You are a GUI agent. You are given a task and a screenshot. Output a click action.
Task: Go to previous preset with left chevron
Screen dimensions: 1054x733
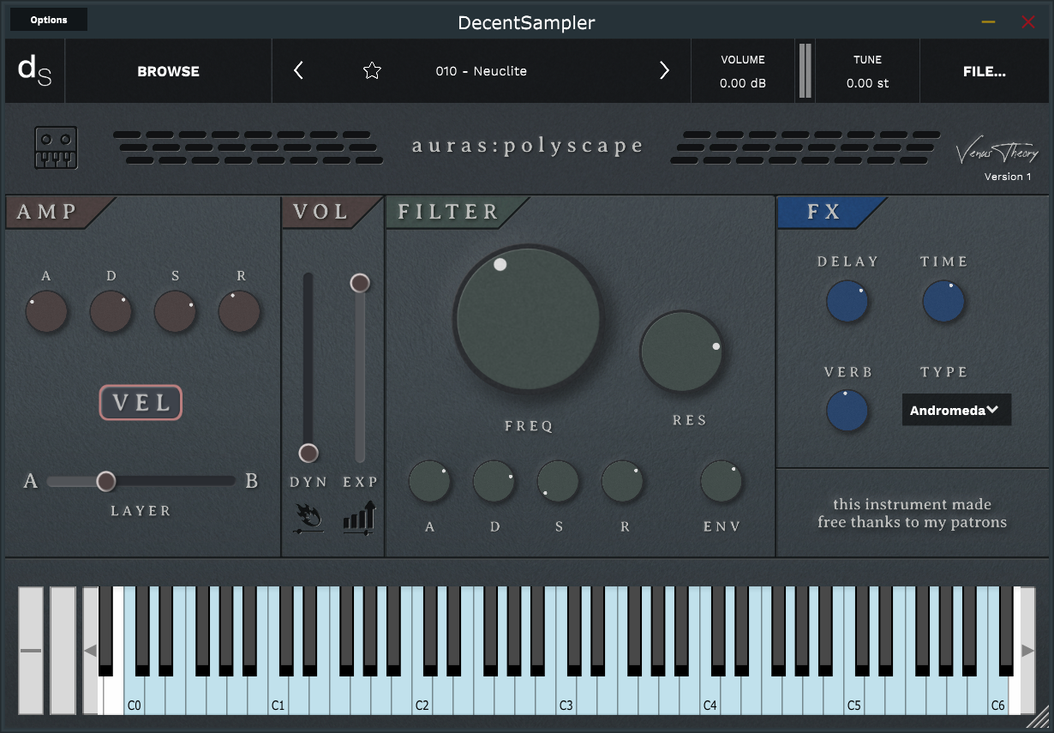[x=298, y=71]
